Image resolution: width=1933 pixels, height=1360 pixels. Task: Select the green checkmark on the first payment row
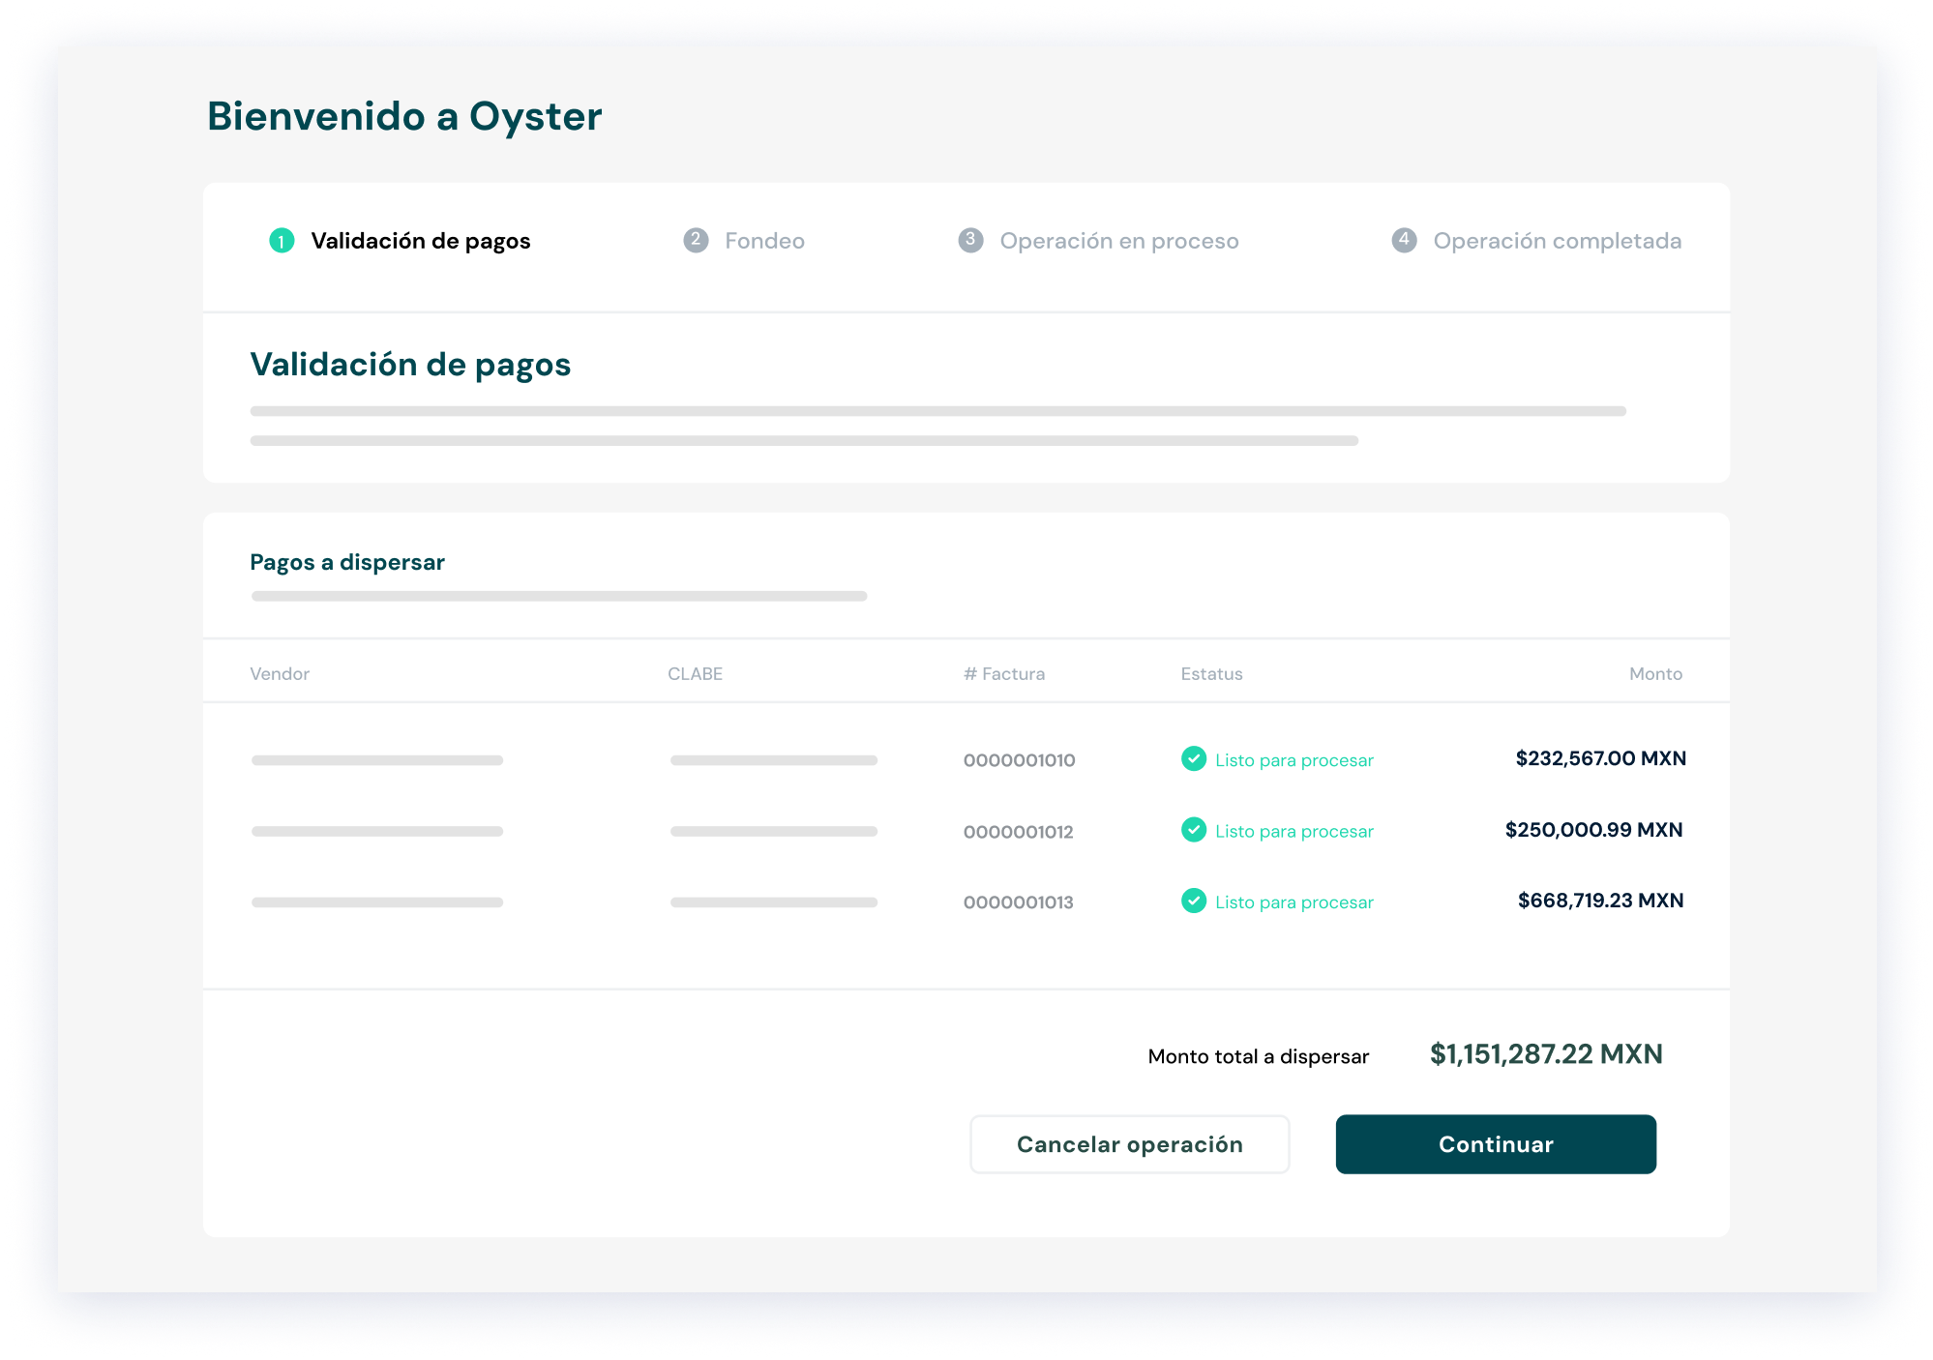[1194, 759]
